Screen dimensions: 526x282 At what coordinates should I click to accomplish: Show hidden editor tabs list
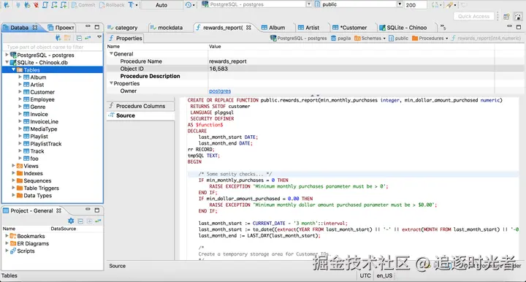pos(443,27)
